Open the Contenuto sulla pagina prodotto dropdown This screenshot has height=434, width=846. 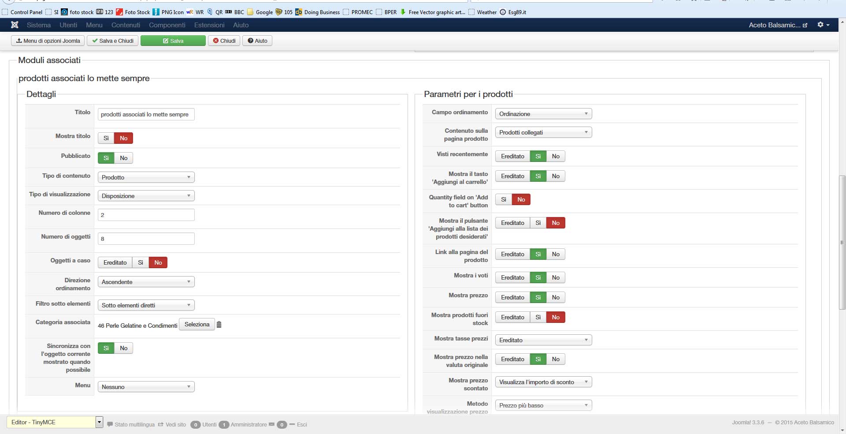544,132
